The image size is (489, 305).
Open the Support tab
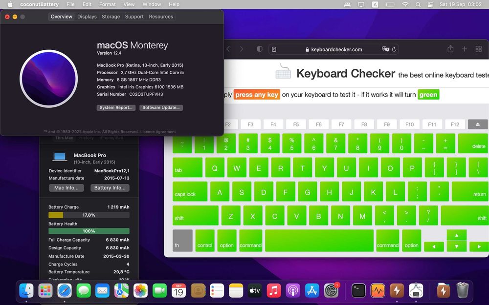134,17
